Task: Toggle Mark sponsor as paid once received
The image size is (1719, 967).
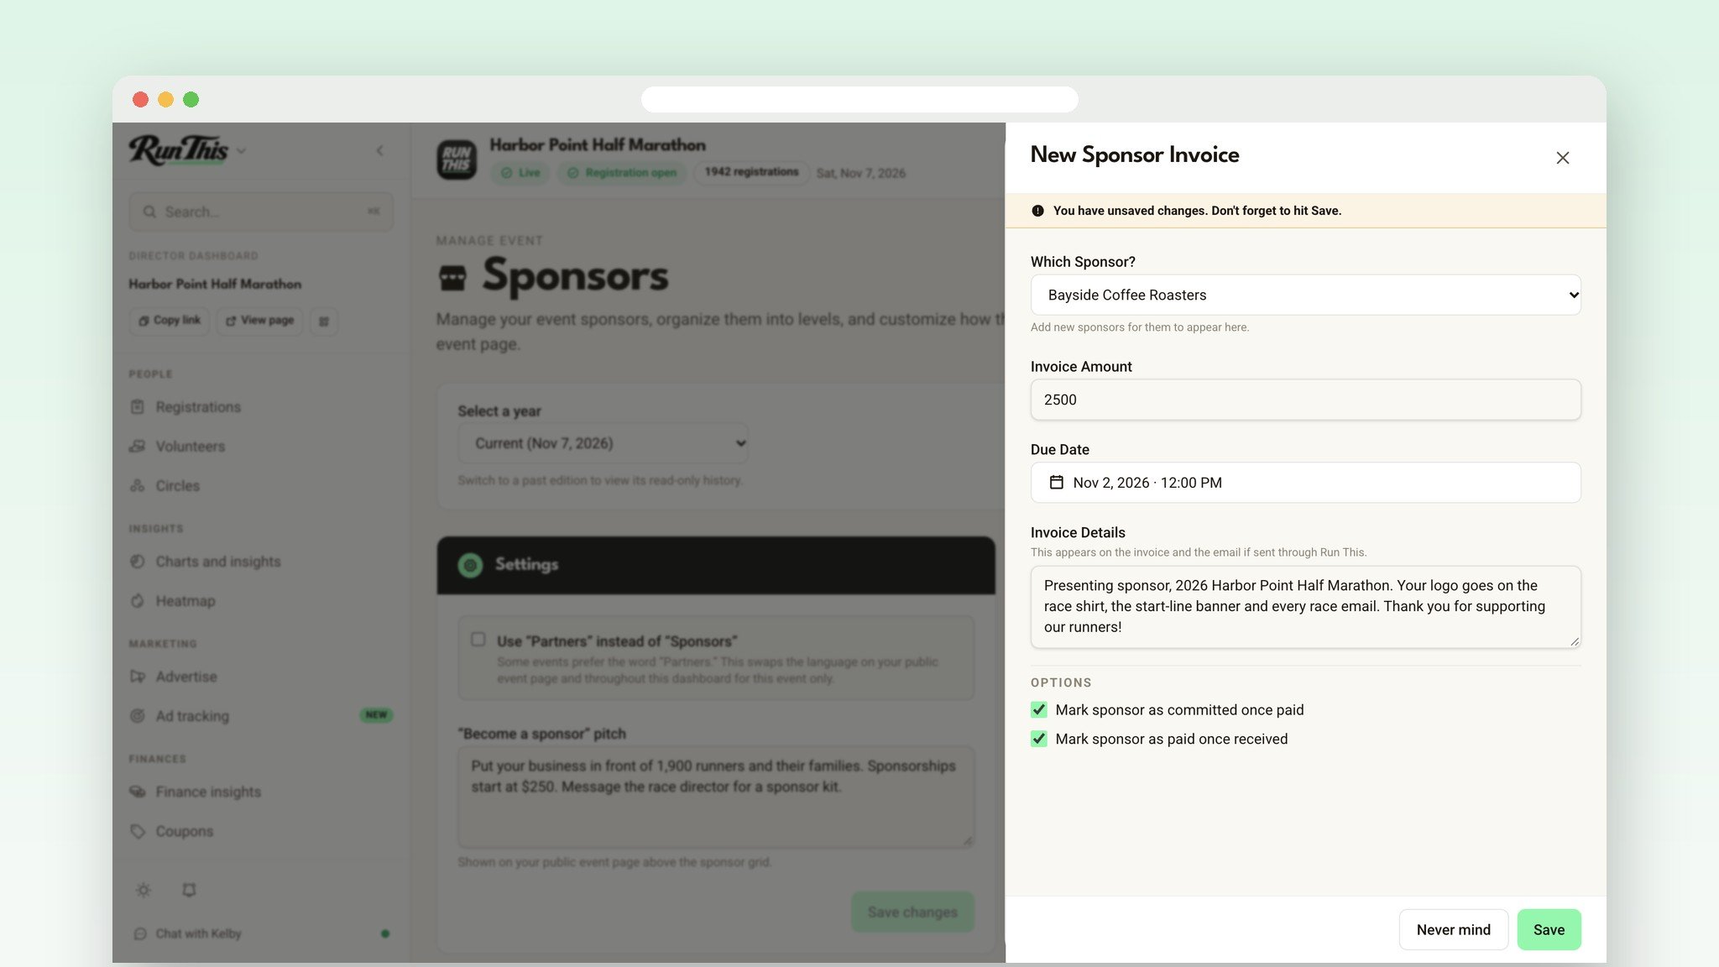Action: click(1039, 739)
